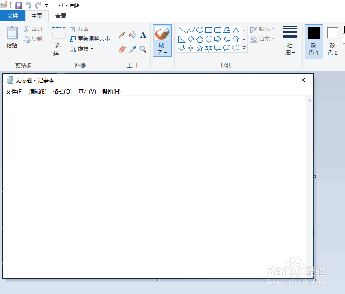Select the Color picker eyedropper tool
Image resolution: width=345 pixels, height=294 pixels.
pos(133,49)
